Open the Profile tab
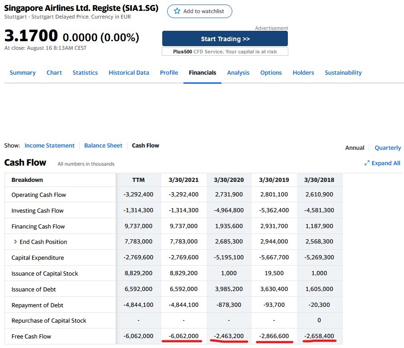Image resolution: width=404 pixels, height=348 pixels. tap(169, 73)
